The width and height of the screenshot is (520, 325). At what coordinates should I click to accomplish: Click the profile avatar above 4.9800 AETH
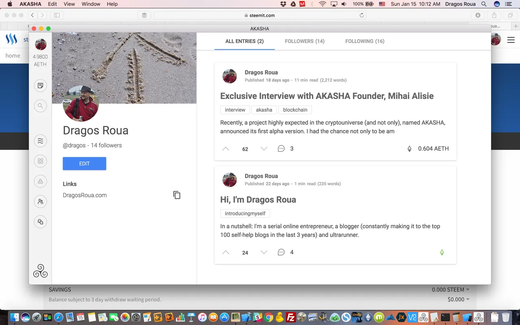click(x=41, y=44)
